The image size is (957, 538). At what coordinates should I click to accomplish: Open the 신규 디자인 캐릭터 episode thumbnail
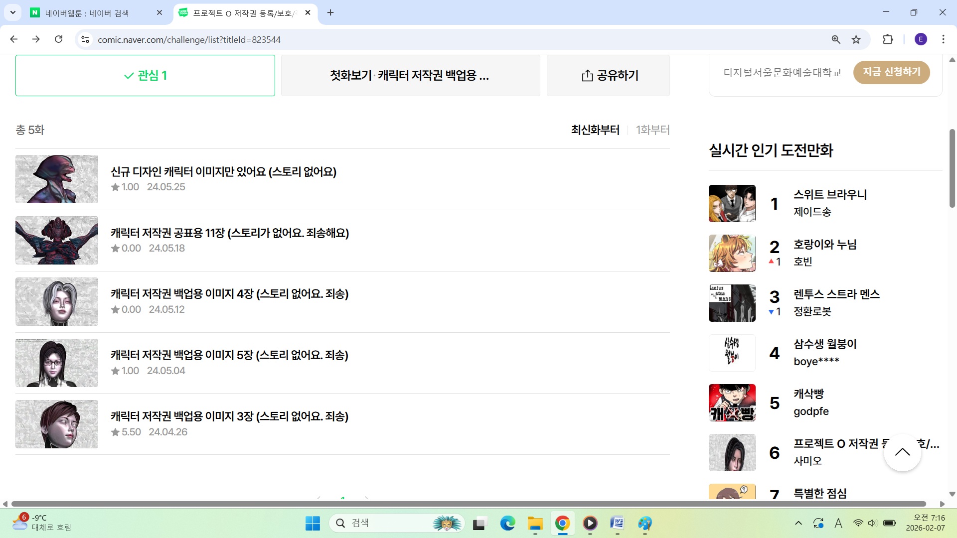point(57,179)
